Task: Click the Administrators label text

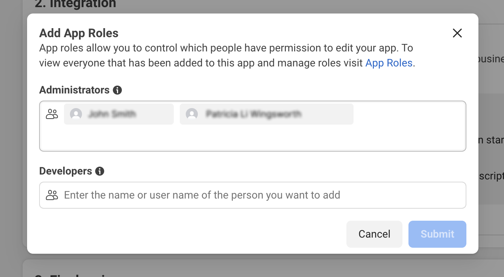Action: click(x=74, y=90)
